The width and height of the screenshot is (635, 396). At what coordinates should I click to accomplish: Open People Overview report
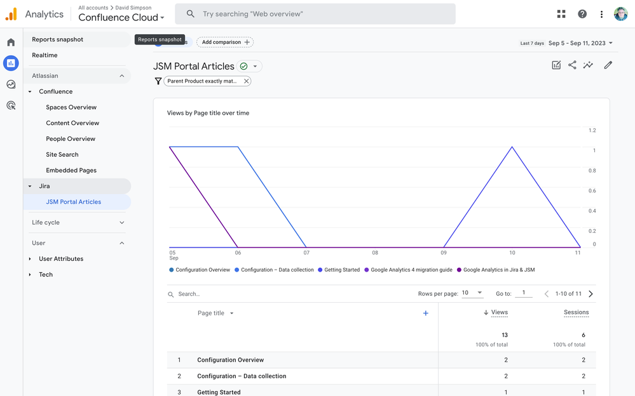coord(71,139)
